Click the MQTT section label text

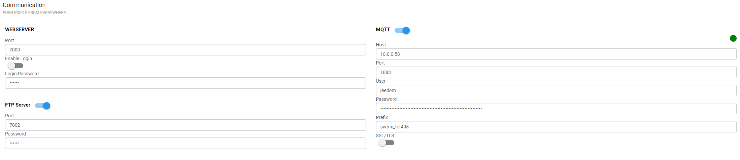pos(383,30)
